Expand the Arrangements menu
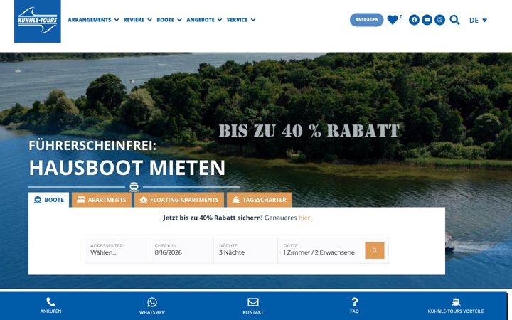Screen dimensions: 512x320 93,20
